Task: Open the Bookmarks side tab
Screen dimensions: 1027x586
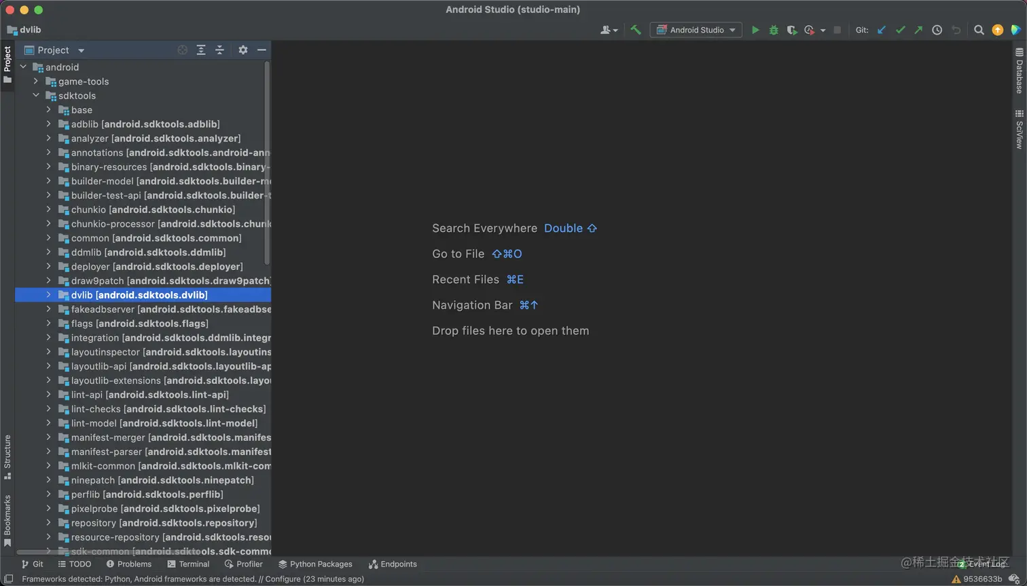Action: [7, 520]
